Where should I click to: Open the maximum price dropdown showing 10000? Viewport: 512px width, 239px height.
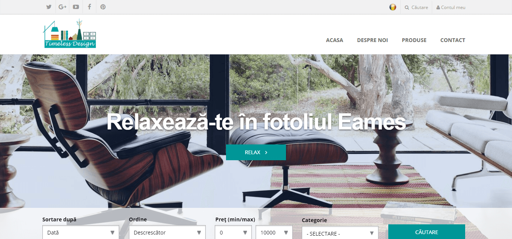click(x=274, y=232)
